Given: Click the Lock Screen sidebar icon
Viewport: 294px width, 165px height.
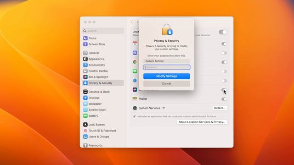Looking at the screenshot, I should point(85,124).
